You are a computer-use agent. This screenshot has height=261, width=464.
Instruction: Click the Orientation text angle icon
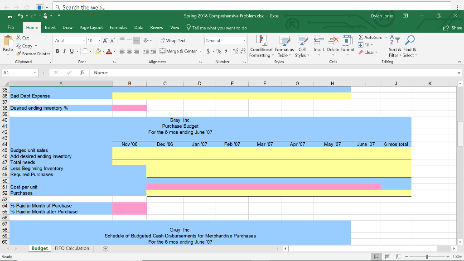(146, 40)
